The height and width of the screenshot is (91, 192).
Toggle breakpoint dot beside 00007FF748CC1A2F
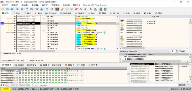click(x=15, y=16)
